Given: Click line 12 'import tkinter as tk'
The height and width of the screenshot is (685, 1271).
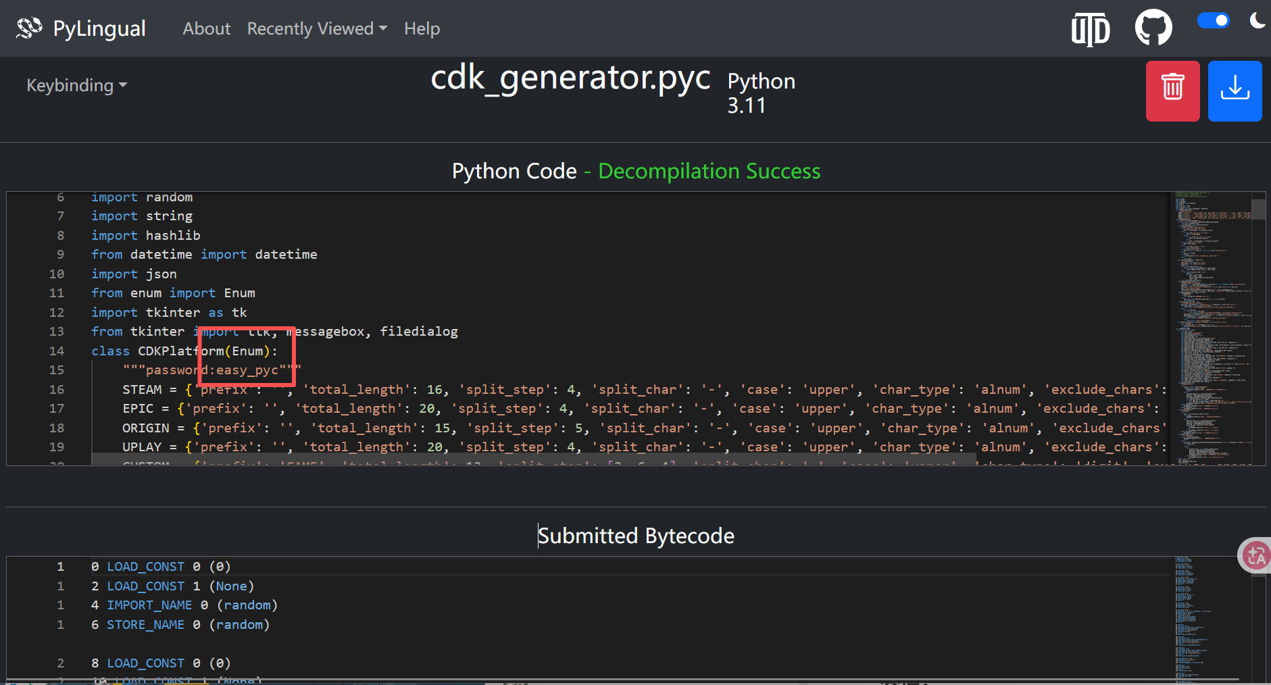Looking at the screenshot, I should coord(169,312).
